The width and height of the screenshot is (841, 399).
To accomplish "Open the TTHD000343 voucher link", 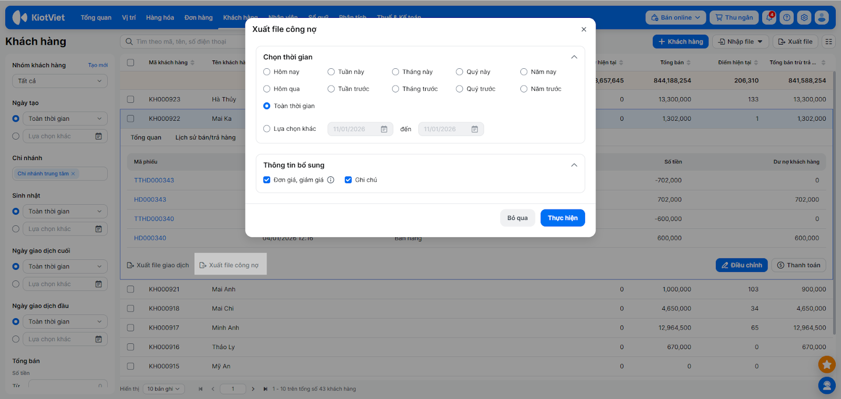I will (x=154, y=181).
